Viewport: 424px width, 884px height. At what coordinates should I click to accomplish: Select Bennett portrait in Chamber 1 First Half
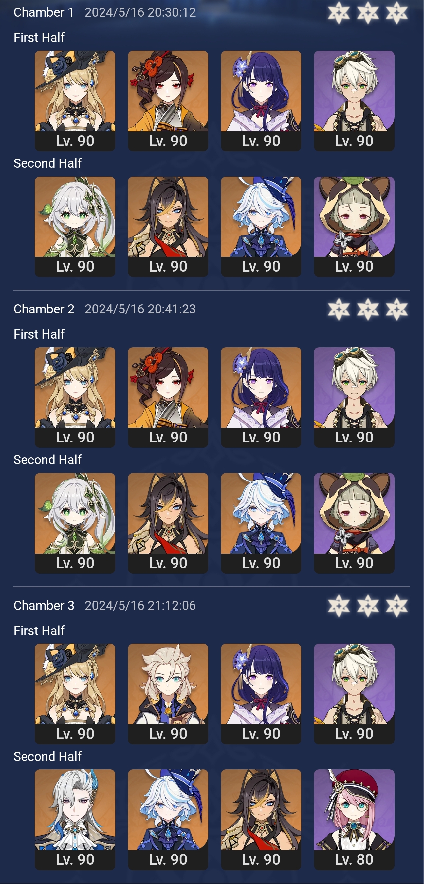coord(354,101)
